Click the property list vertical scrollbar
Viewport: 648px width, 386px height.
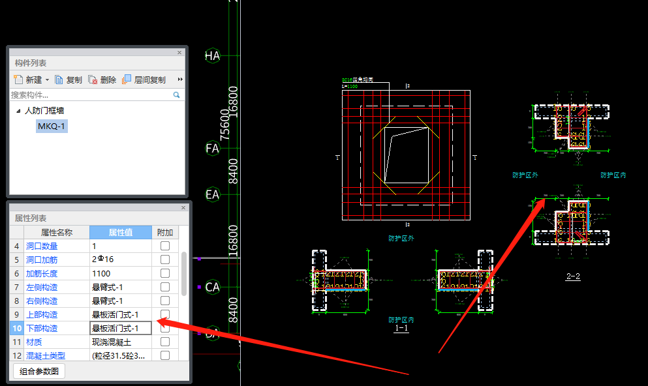tap(184, 273)
